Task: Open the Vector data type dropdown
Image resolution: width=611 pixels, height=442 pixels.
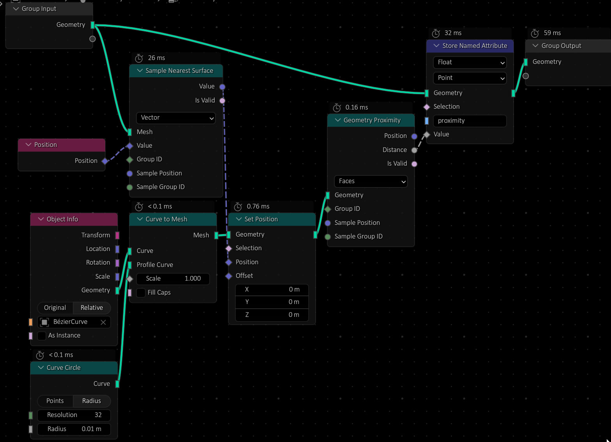Action: pos(176,118)
